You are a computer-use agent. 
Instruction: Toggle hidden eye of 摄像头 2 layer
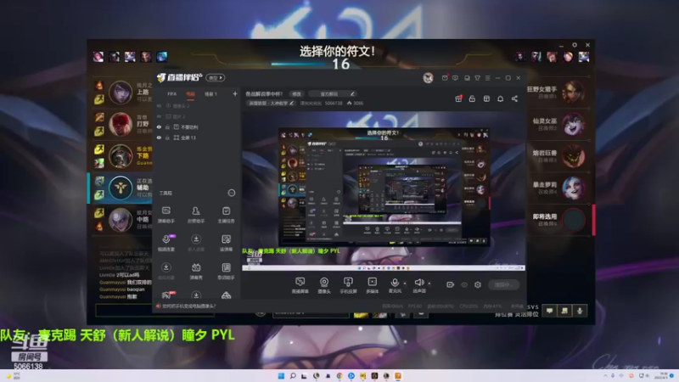click(159, 106)
